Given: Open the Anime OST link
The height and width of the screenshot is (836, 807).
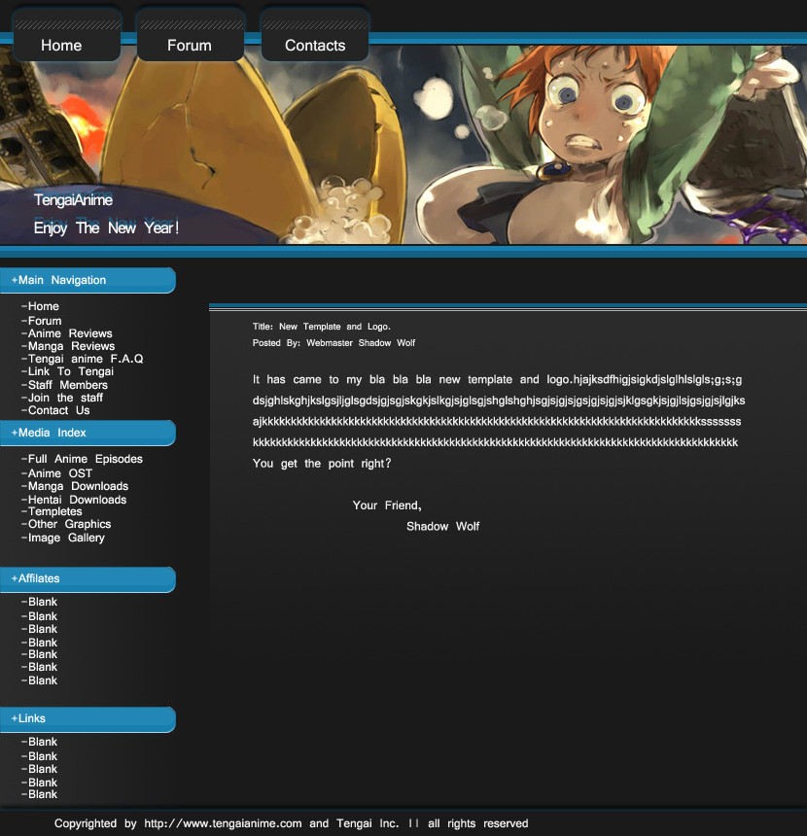Looking at the screenshot, I should point(57,473).
